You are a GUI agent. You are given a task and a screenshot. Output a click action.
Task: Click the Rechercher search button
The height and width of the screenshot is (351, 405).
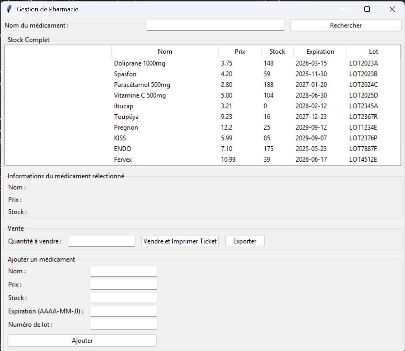click(346, 25)
